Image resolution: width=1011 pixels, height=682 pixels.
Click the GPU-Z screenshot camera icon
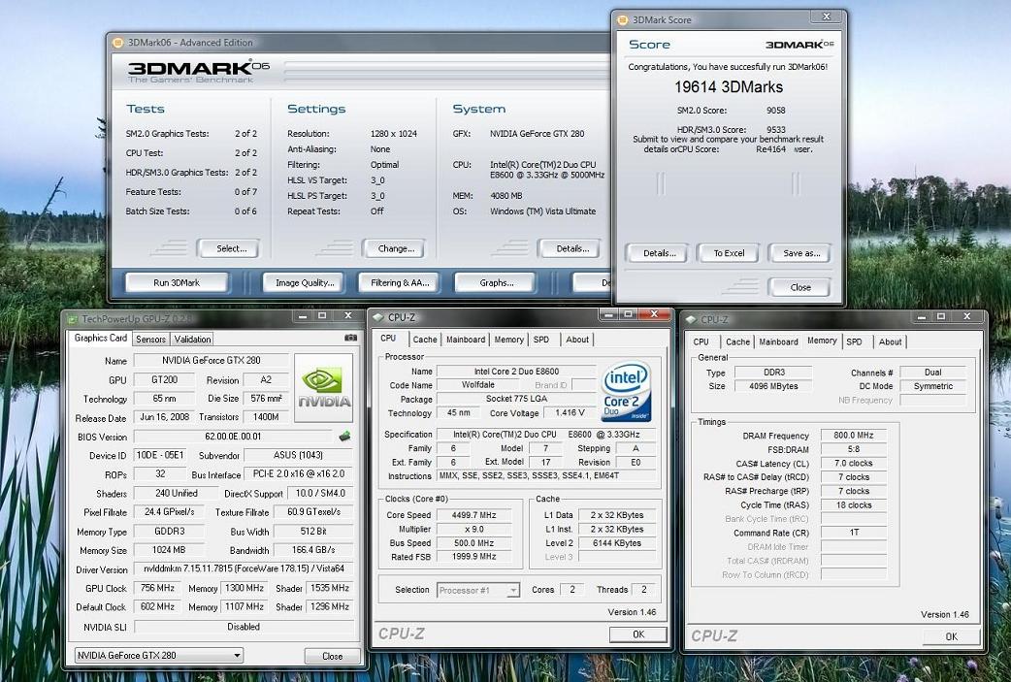(350, 338)
